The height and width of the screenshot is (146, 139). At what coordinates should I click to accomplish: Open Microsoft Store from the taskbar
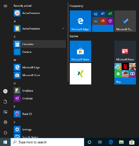132,142
